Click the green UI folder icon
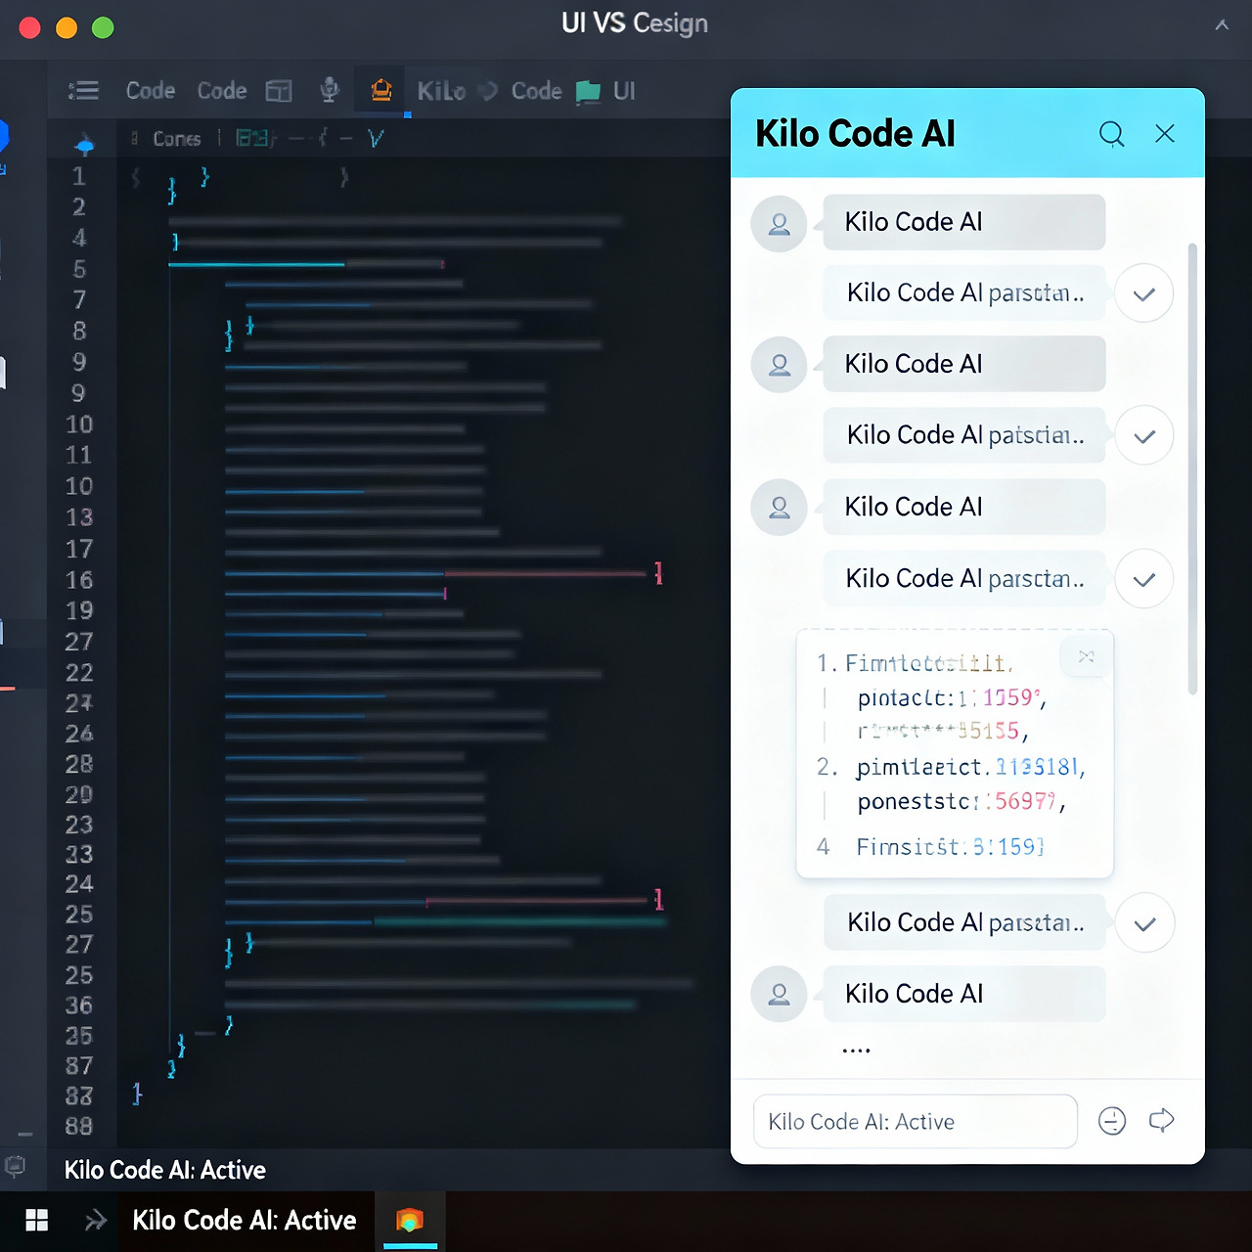 (588, 91)
